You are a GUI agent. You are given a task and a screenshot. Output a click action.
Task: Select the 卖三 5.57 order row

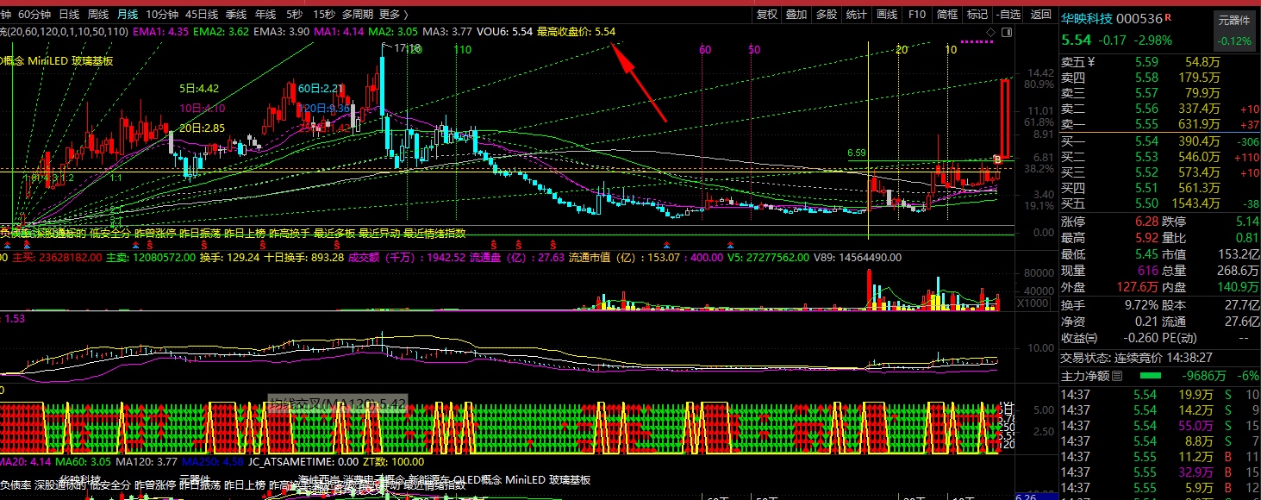point(1158,93)
